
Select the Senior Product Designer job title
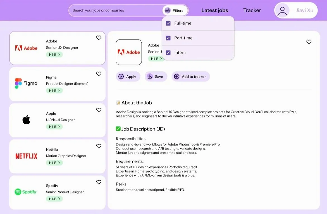65,192
